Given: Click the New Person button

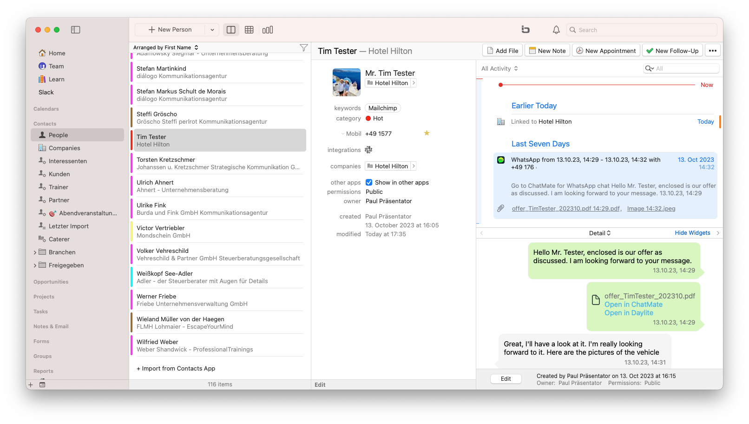Looking at the screenshot, I should click(x=170, y=30).
